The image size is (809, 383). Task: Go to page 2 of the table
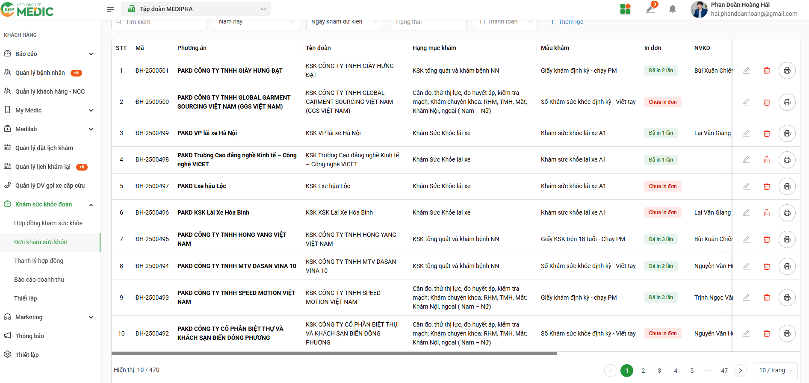643,371
